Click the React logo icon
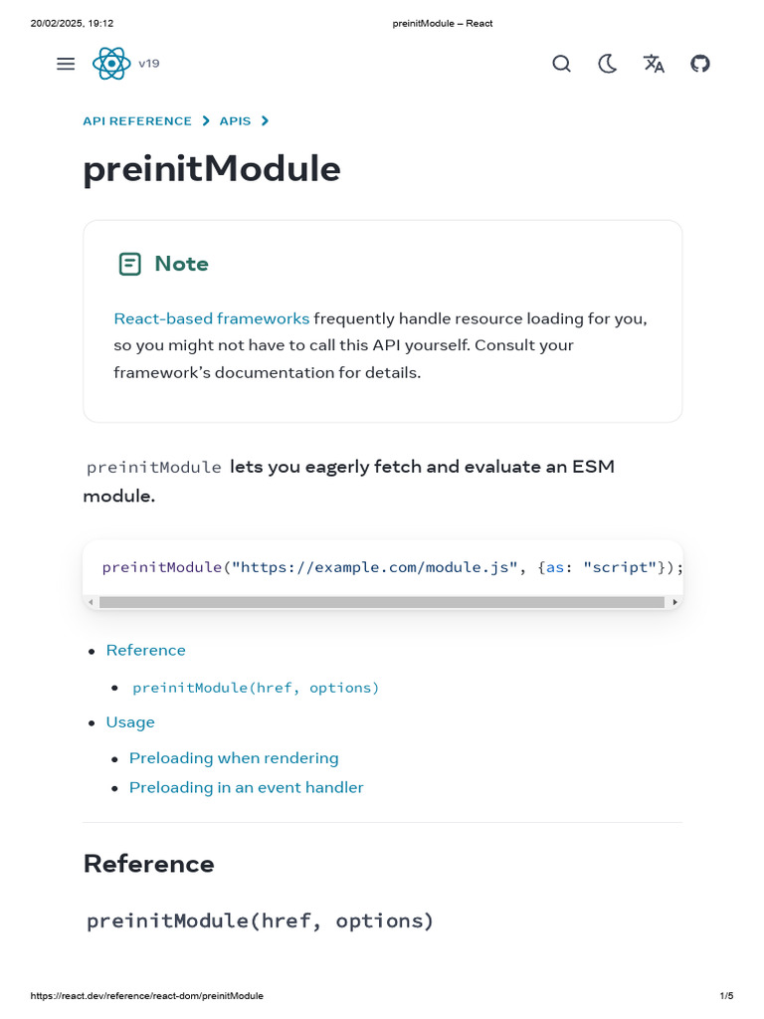This screenshot has width=764, height=1019. point(111,64)
